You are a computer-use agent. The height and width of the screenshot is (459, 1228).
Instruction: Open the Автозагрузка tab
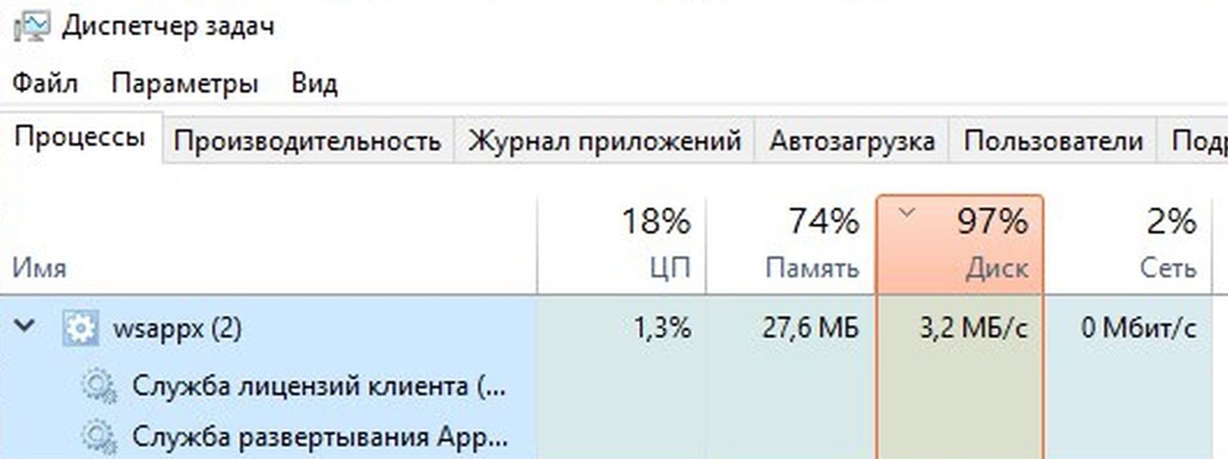pyautogui.click(x=852, y=141)
